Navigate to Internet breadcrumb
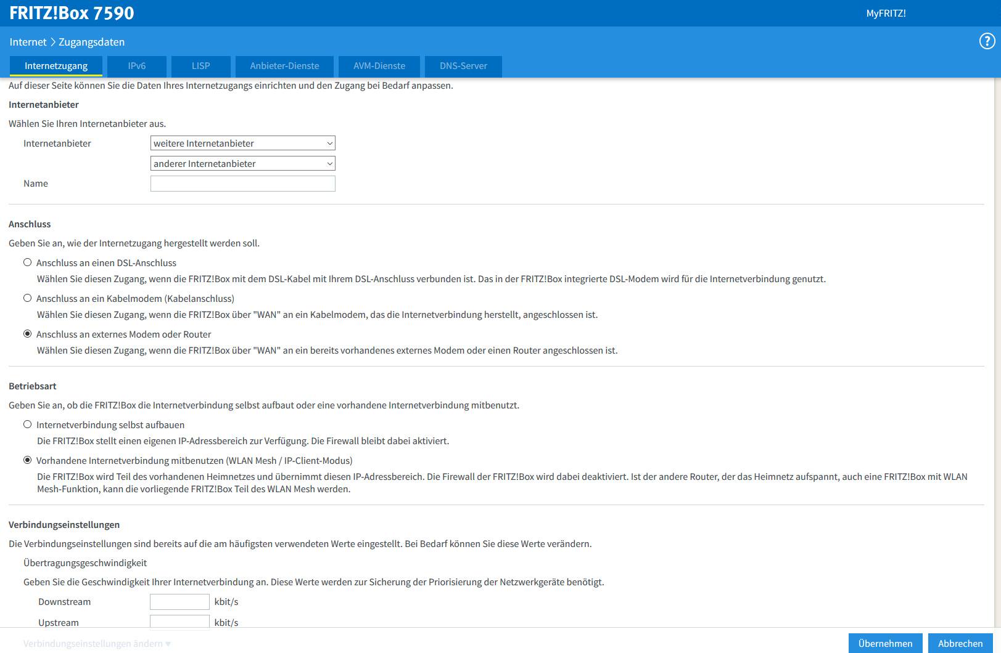 [x=28, y=42]
